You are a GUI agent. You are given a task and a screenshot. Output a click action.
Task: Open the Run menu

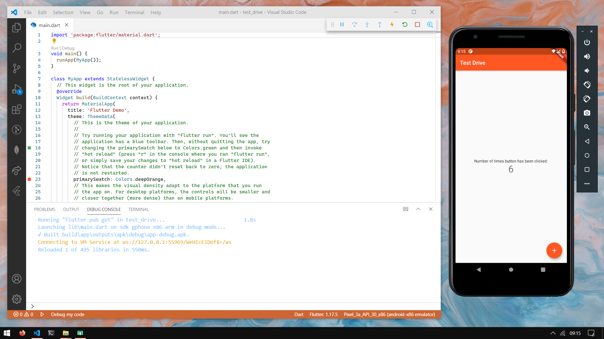[114, 12]
